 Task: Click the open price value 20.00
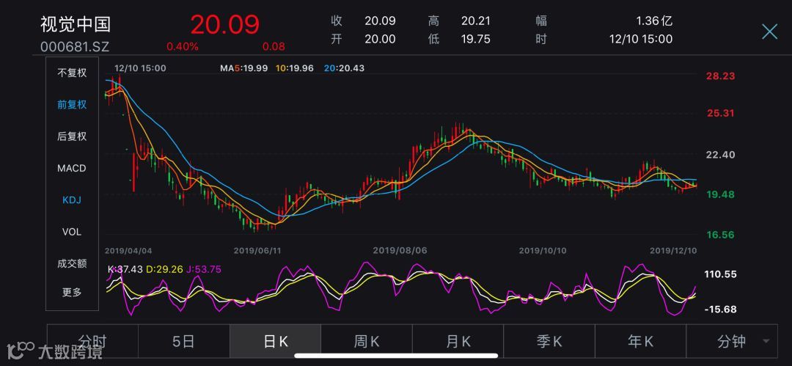(380, 39)
